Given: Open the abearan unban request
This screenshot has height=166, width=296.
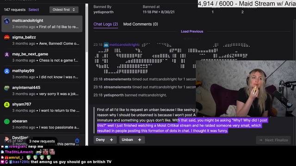Looking at the screenshot, I should point(42,124).
